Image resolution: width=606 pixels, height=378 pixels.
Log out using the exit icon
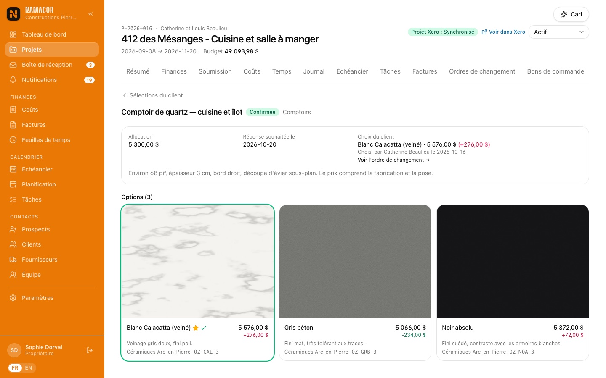90,350
